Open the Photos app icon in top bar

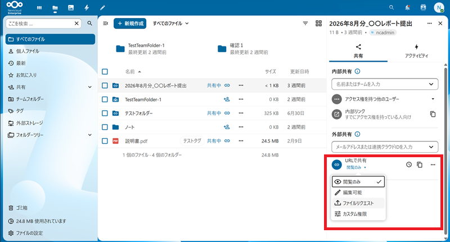point(71,8)
